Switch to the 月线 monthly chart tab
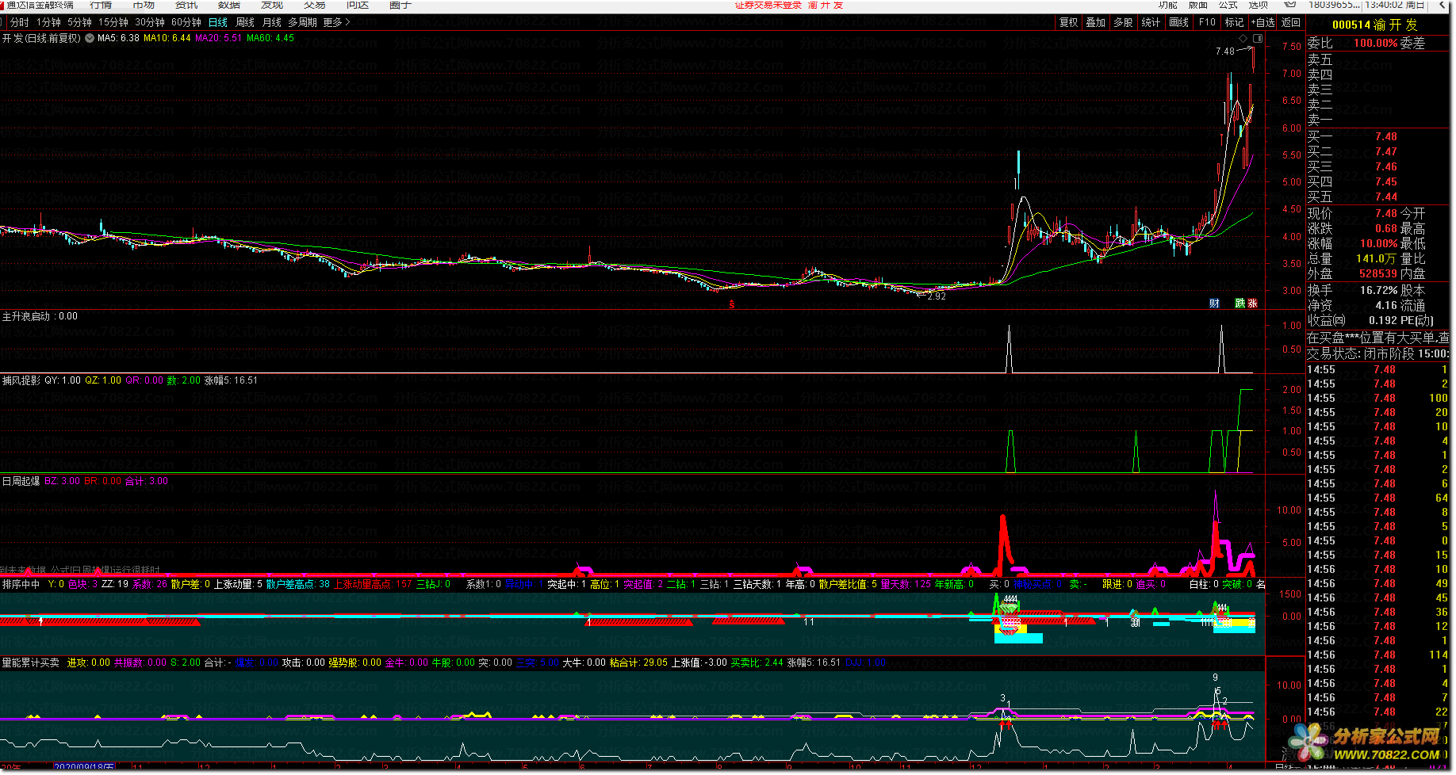 (x=272, y=22)
